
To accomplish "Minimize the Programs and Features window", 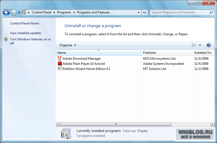I will click(x=192, y=3).
